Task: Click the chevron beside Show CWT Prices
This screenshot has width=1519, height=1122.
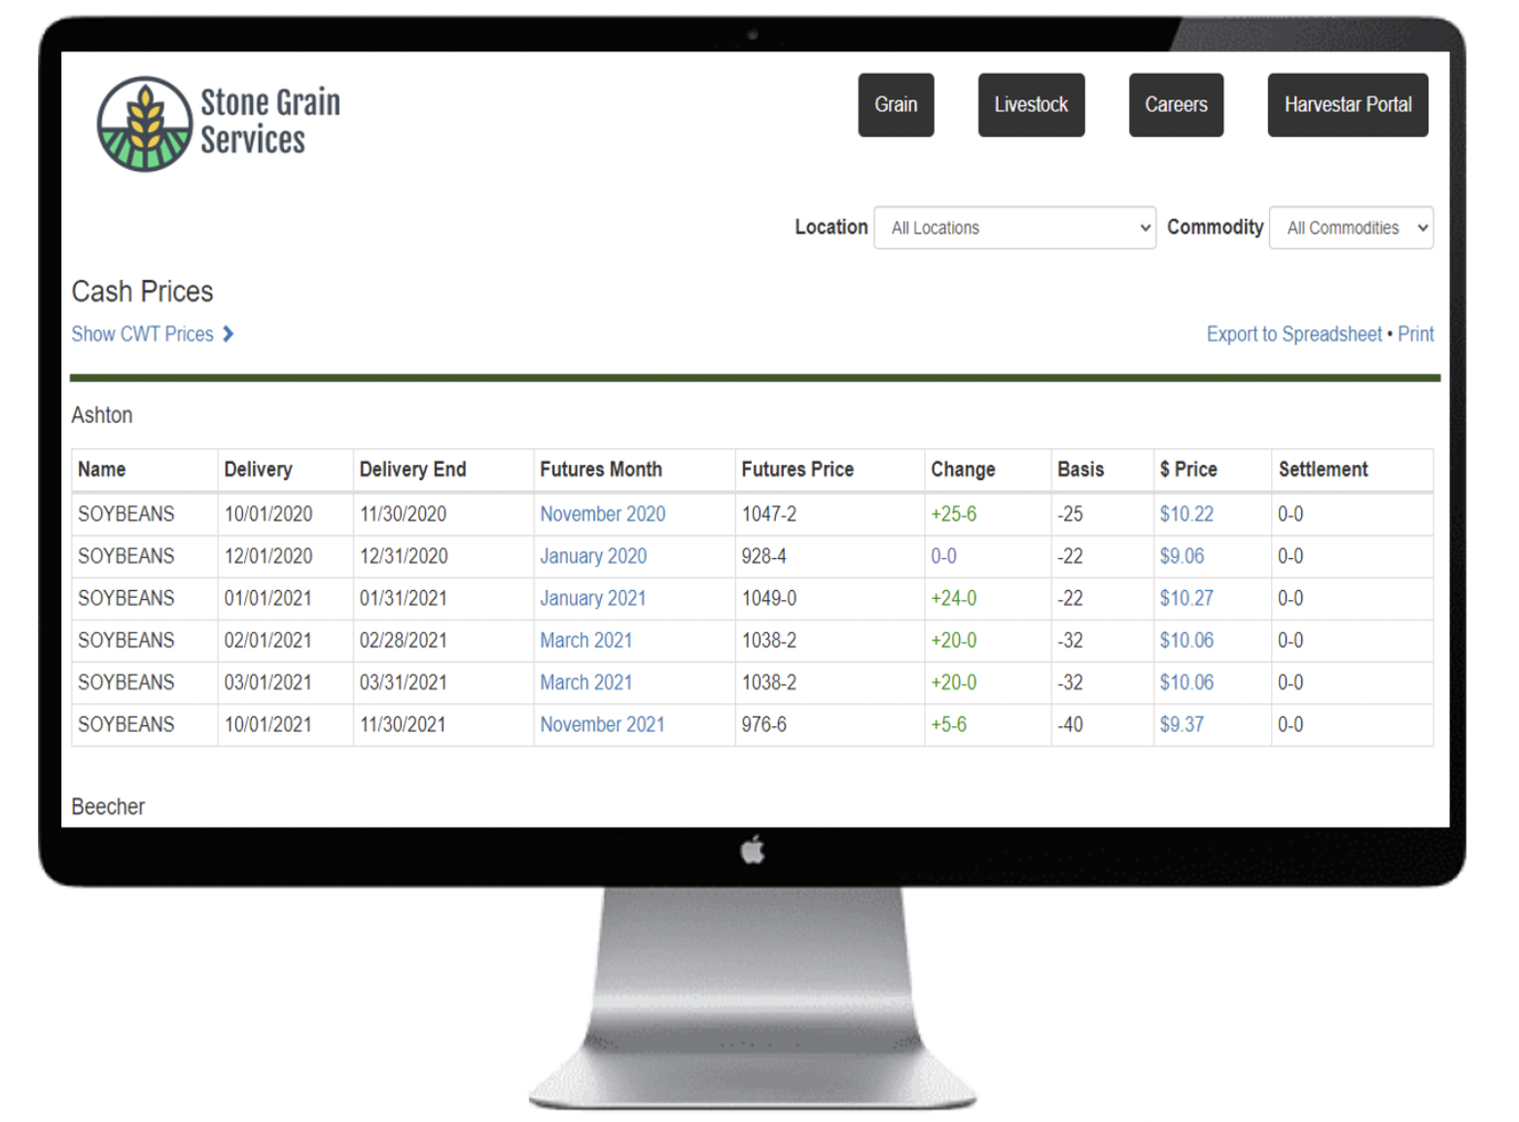Action: (229, 333)
